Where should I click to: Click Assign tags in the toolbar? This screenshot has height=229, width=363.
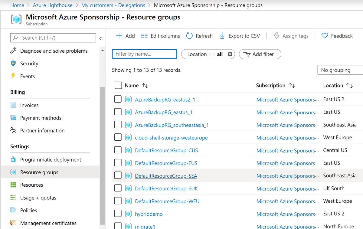coord(291,36)
